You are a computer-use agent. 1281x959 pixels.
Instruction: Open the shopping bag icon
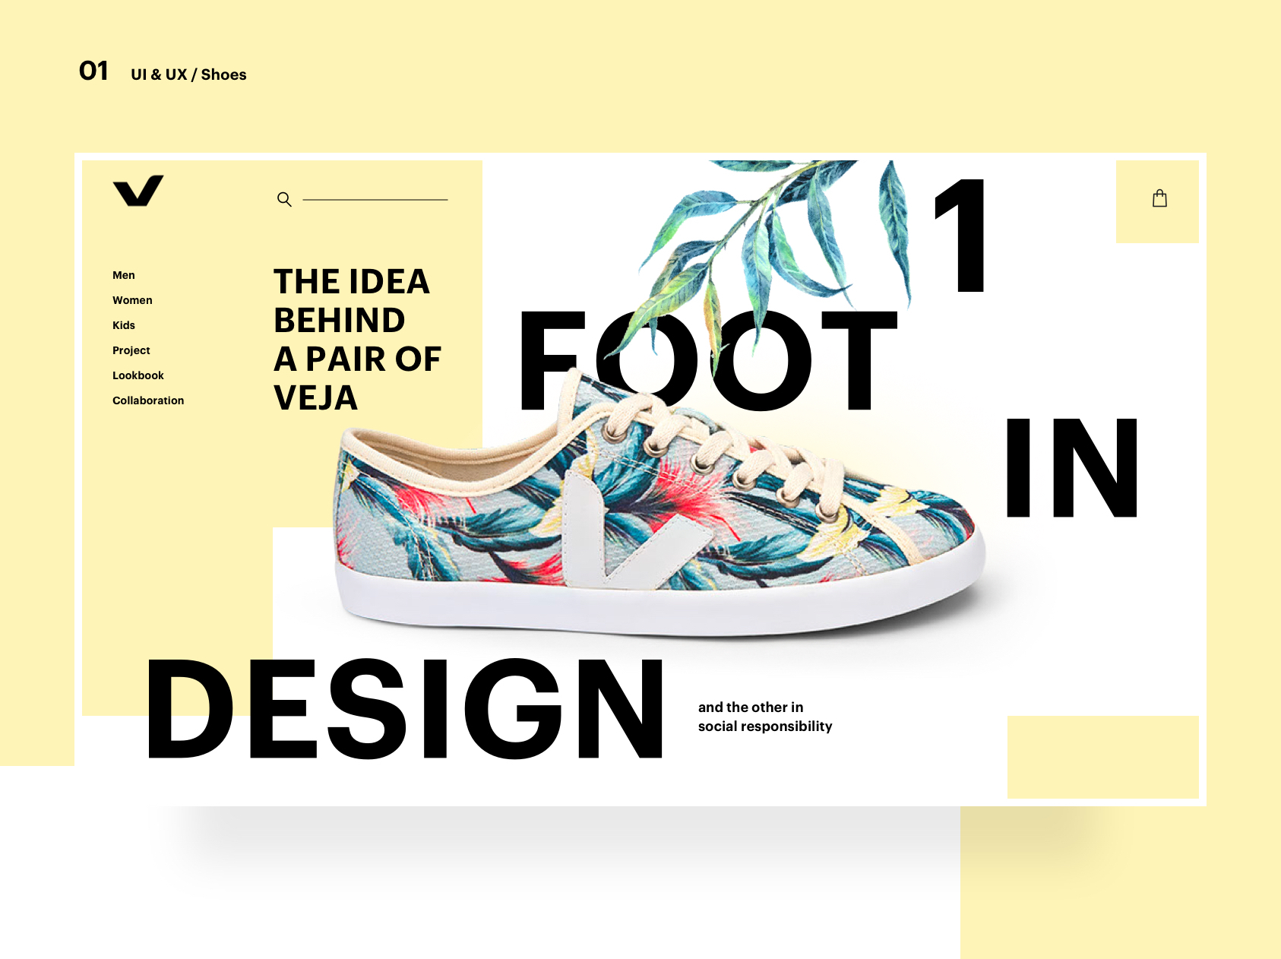[1159, 198]
